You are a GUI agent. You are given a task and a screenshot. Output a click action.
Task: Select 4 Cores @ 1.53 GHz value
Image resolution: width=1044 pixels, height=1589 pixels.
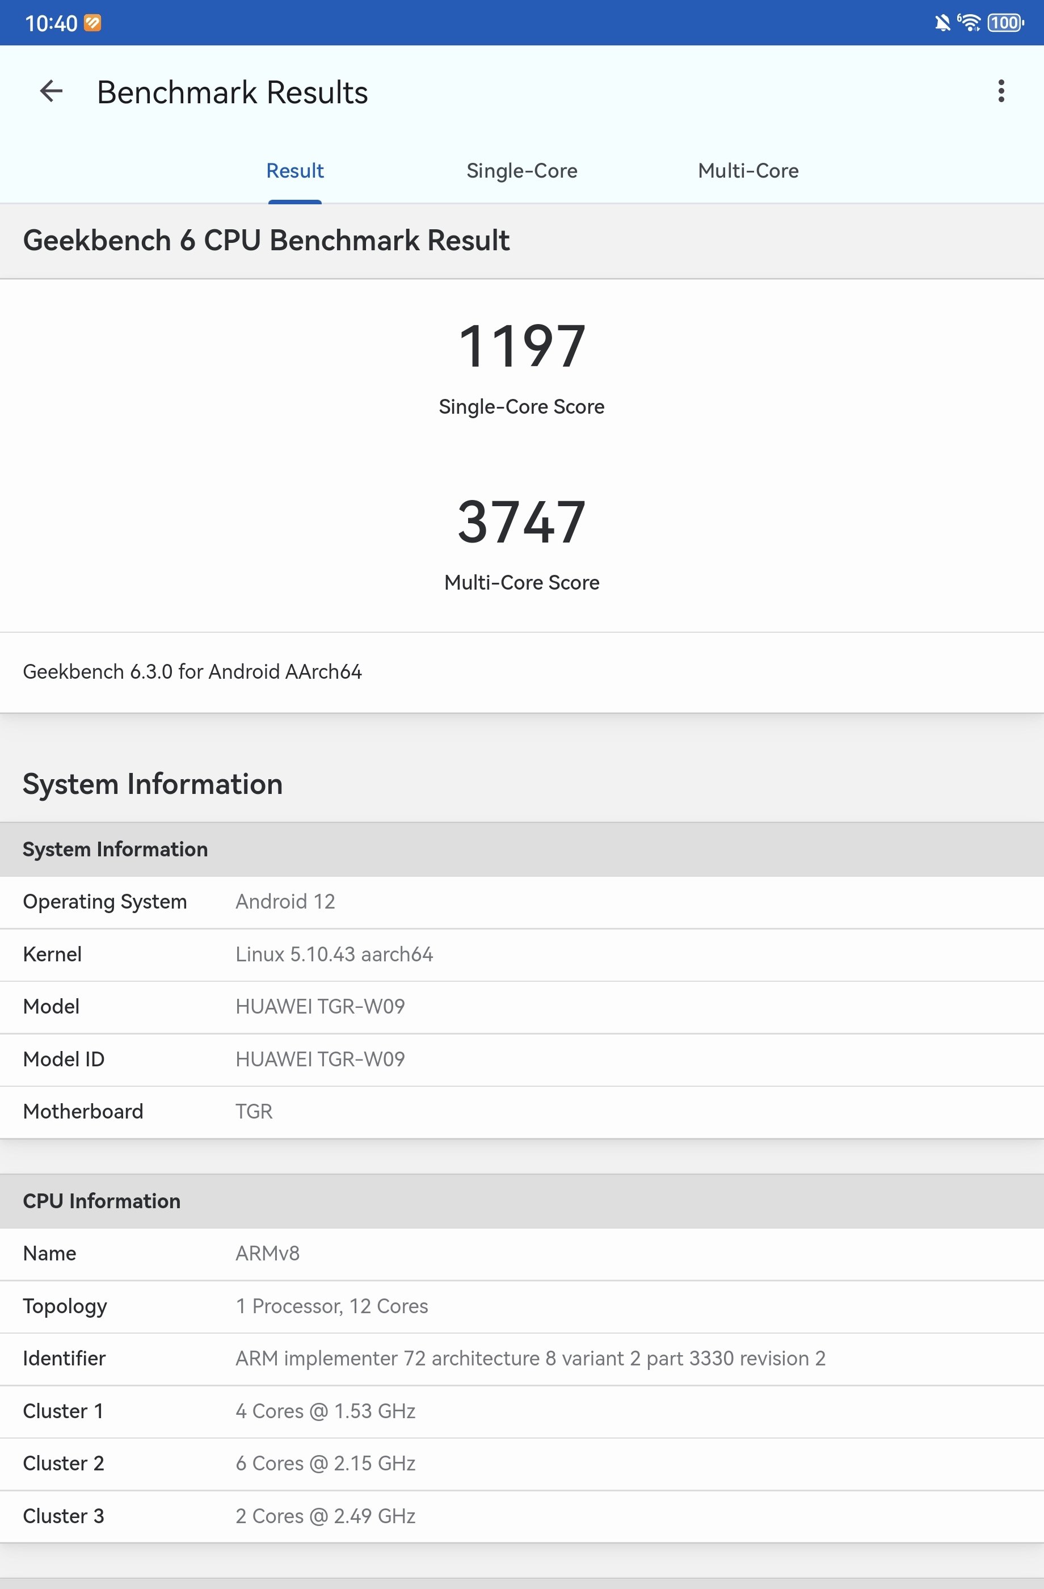[326, 1411]
